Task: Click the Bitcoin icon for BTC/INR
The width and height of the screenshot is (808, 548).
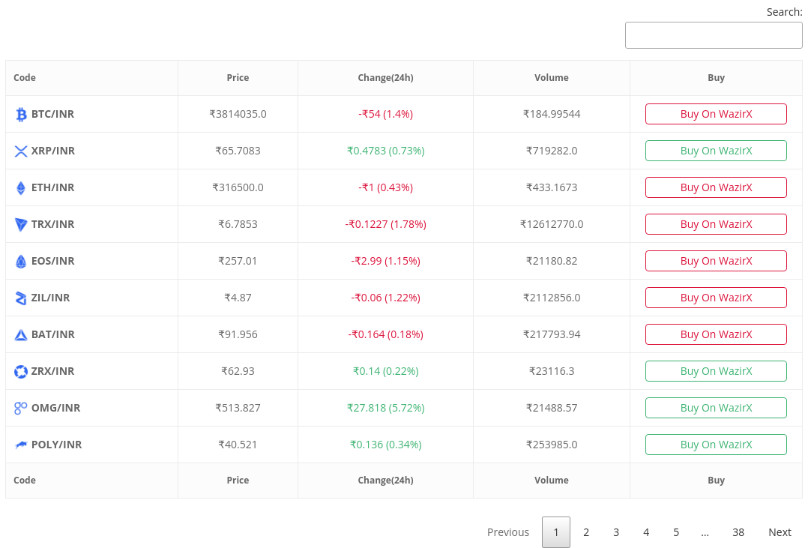Action: point(20,114)
